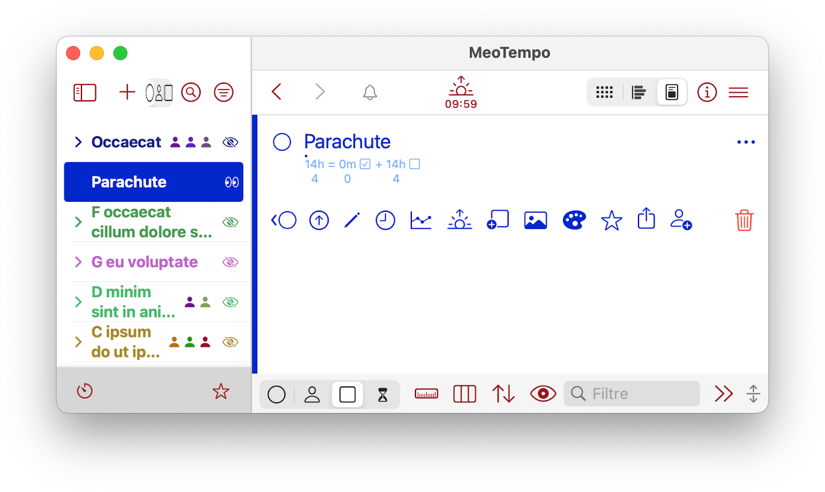
Task: Toggle visibility of G eu voluptate
Action: (230, 262)
